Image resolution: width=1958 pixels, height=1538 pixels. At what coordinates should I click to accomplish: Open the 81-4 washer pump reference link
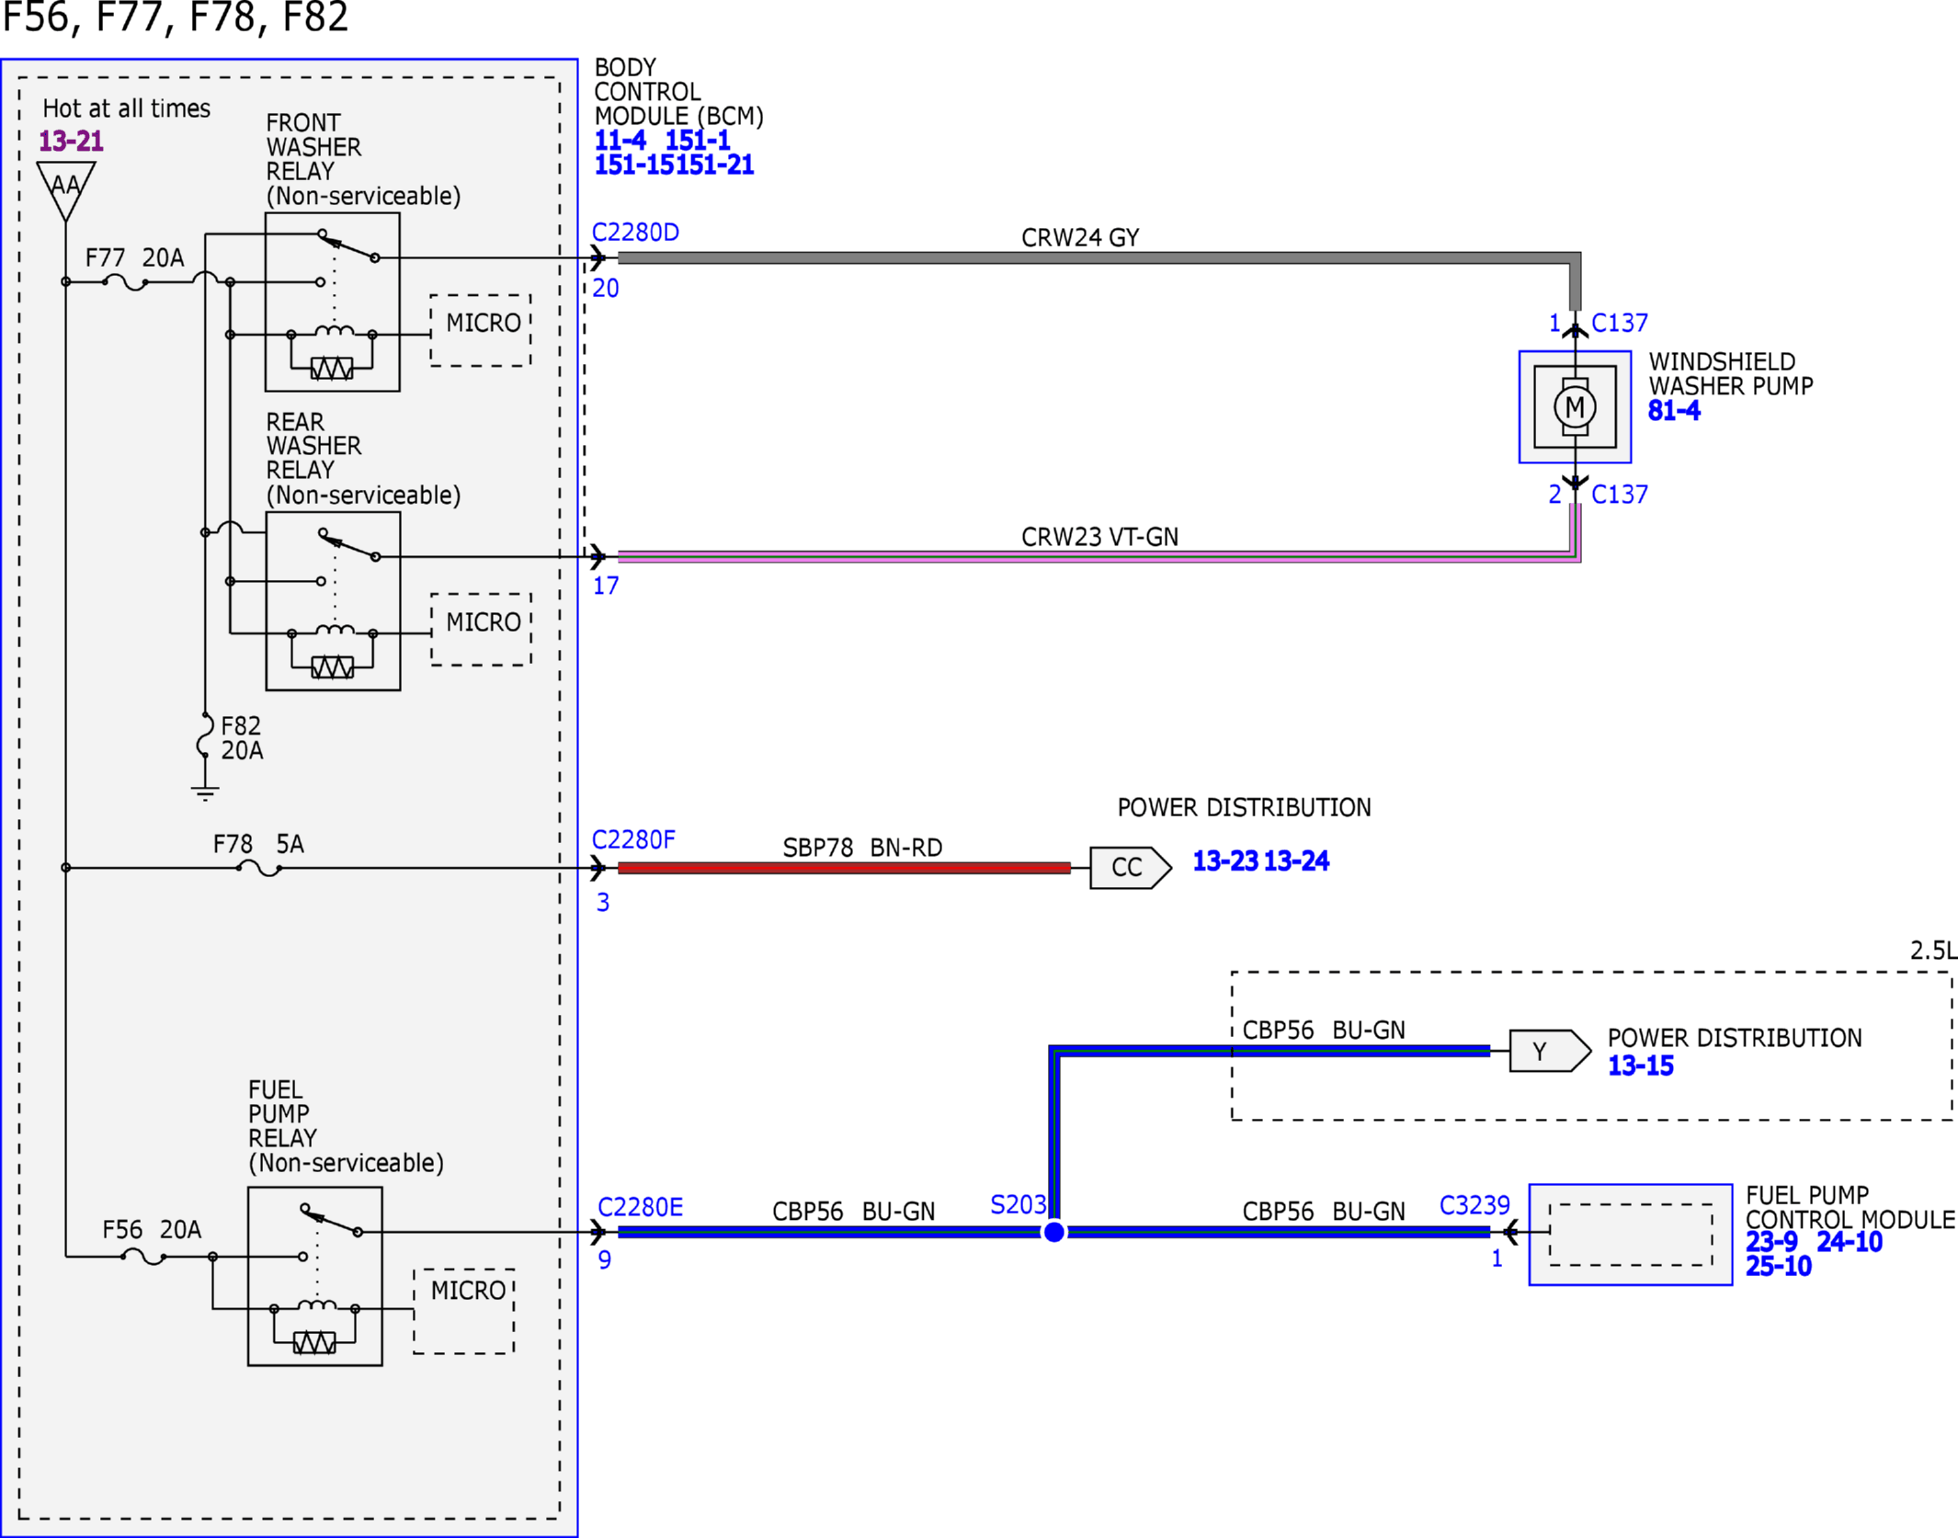[1674, 411]
